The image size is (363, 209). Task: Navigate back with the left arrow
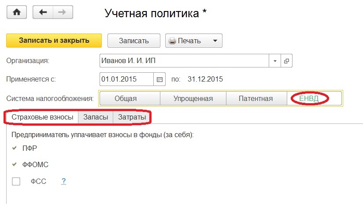pyautogui.click(x=43, y=12)
